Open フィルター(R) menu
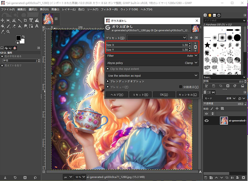248x181 pixels. coord(109,10)
